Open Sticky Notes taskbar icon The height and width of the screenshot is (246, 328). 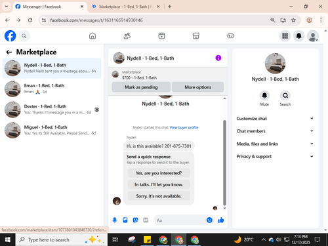click(148, 239)
